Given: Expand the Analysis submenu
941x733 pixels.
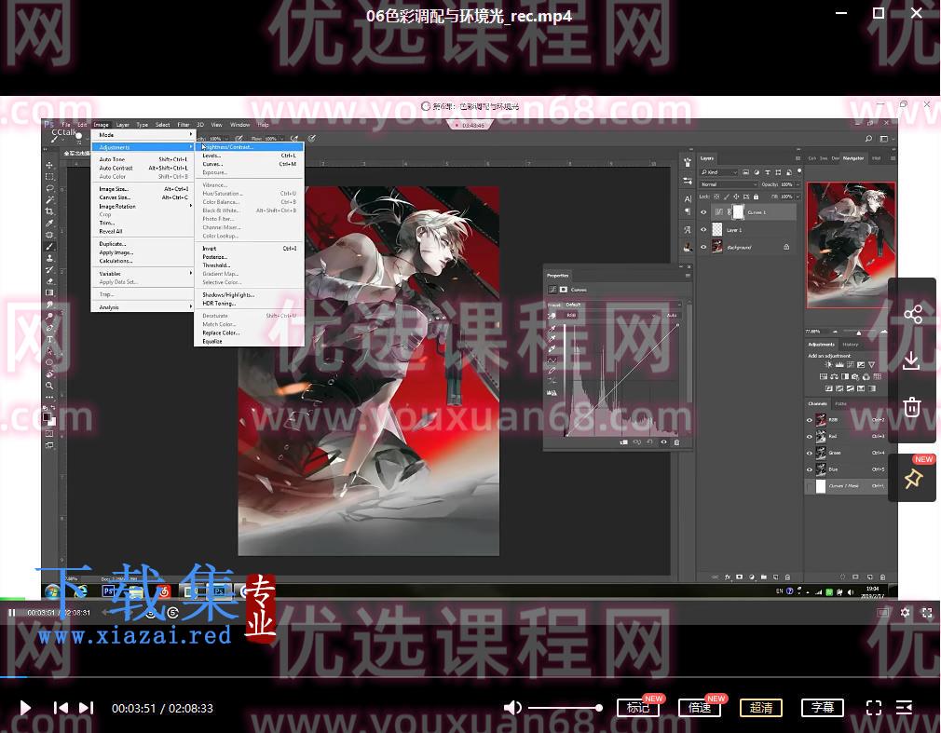Looking at the screenshot, I should [x=143, y=307].
